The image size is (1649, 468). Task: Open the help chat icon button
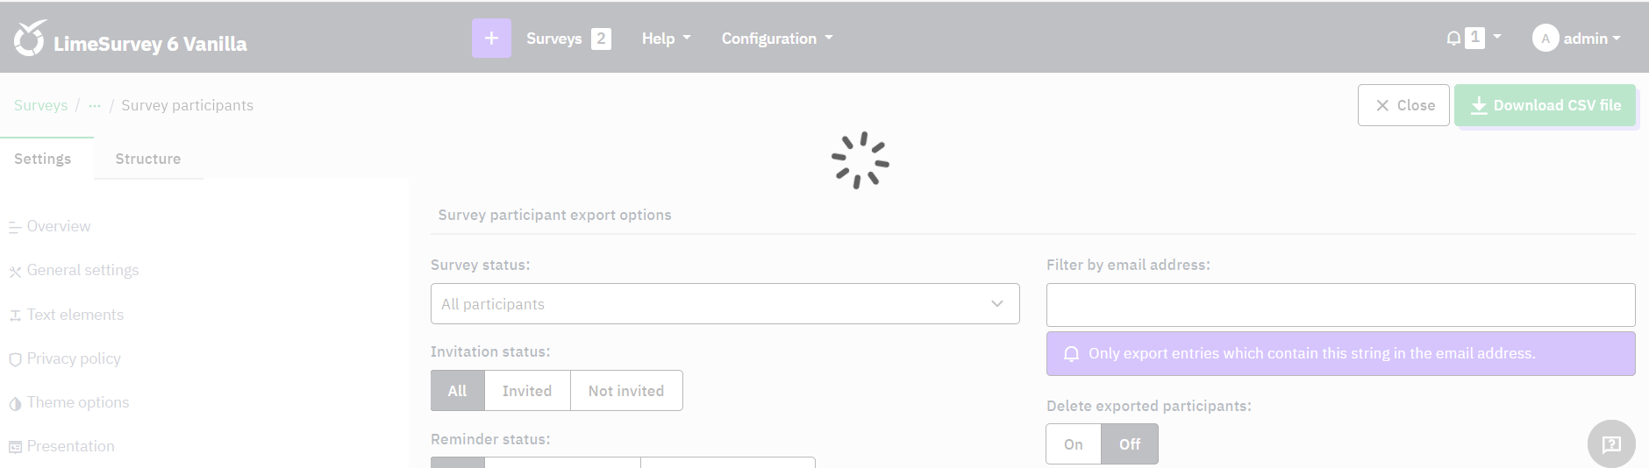[x=1610, y=444]
